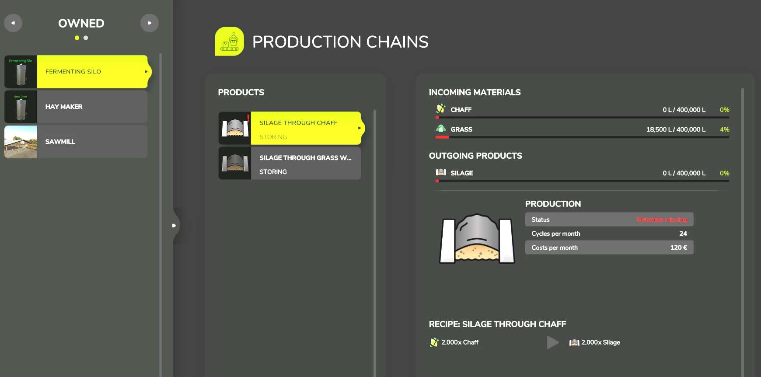Click the recipe conversion arrow icon
Screen dimensions: 761x377
point(553,342)
